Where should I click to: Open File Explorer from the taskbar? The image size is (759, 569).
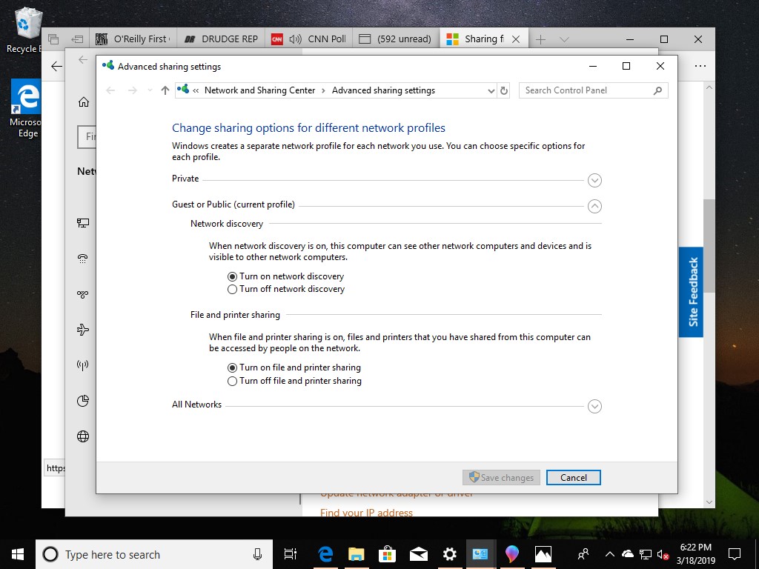357,554
